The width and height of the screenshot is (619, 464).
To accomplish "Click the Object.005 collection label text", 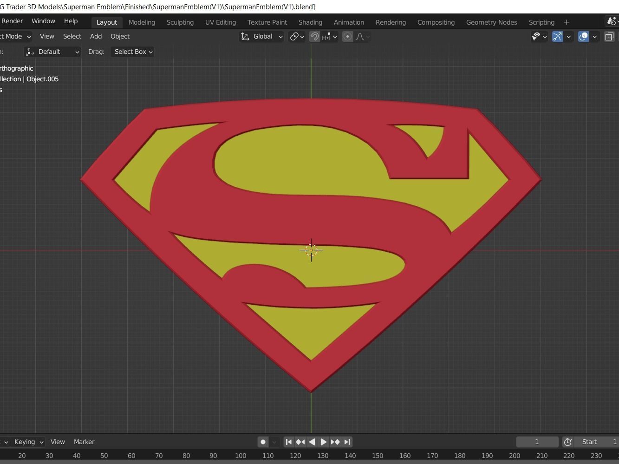I will tap(42, 79).
